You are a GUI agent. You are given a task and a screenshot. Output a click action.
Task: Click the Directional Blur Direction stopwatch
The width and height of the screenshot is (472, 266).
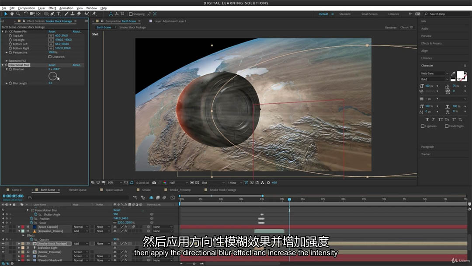pyautogui.click(x=10, y=69)
